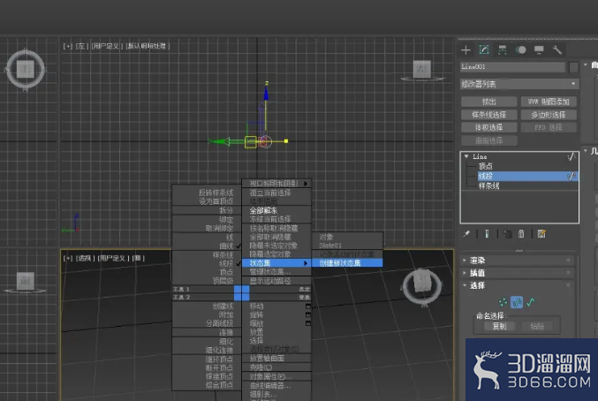The width and height of the screenshot is (598, 401).
Task: Click the blue quad menu center square
Action: (x=241, y=293)
